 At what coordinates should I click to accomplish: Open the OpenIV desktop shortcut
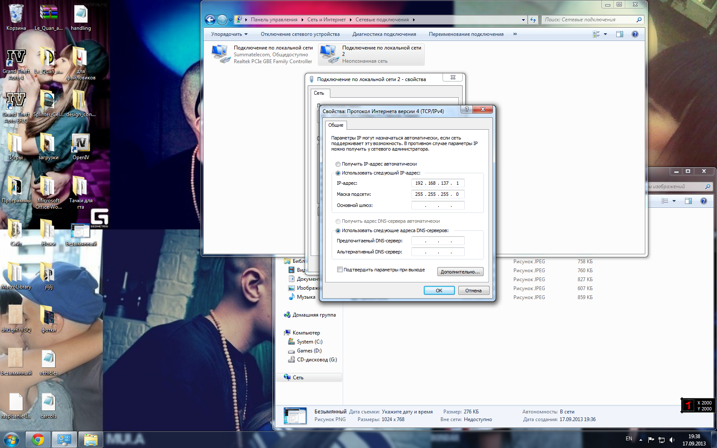[x=81, y=147]
